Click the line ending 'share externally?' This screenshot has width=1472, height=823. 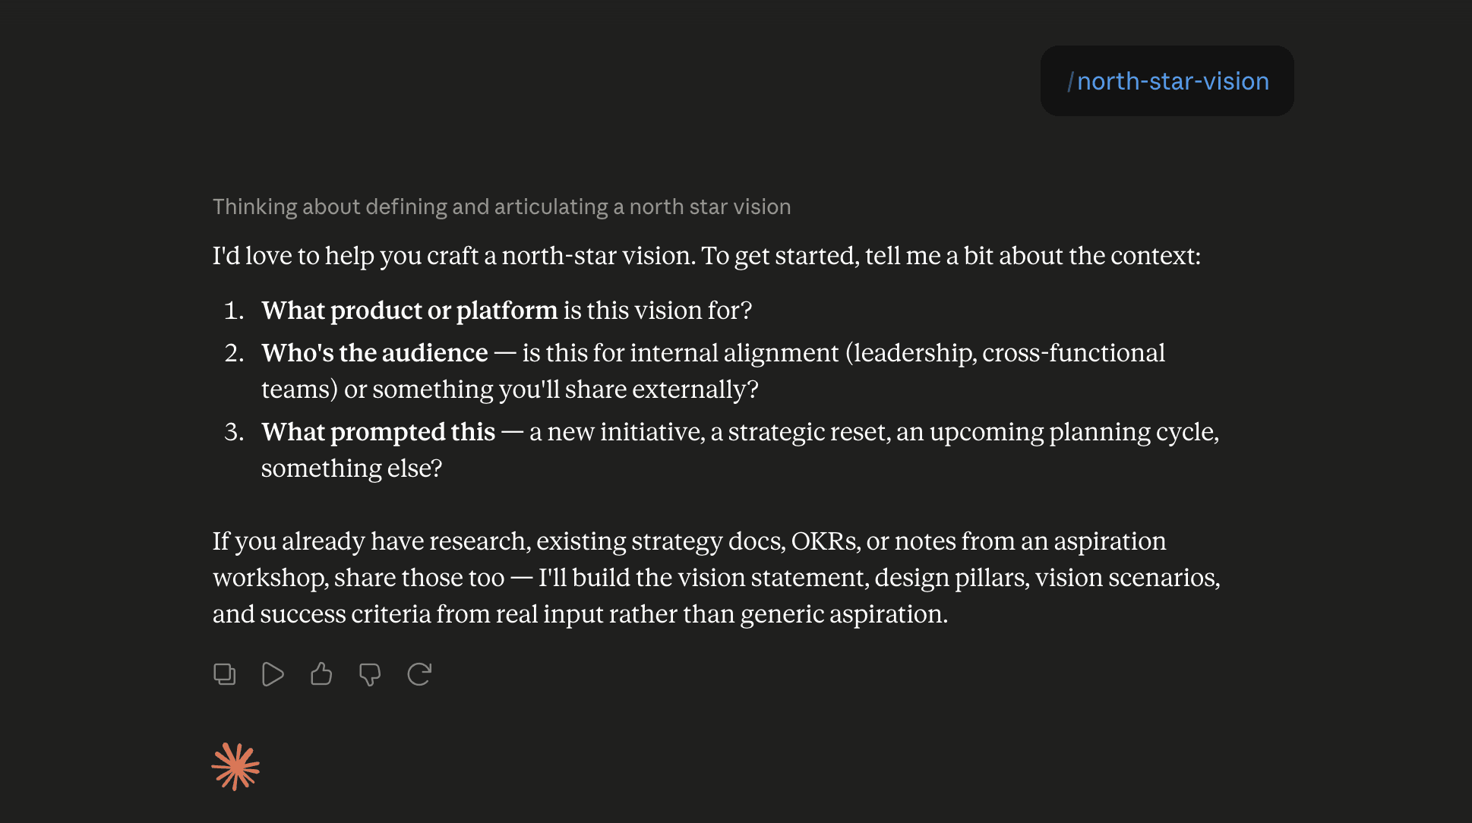tap(510, 389)
